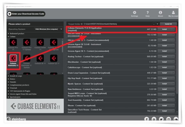Image resolution: width=185 pixels, height=127 pixels.
Task: Install Sequel MIDI Loops Content Set
Action: tap(165, 95)
